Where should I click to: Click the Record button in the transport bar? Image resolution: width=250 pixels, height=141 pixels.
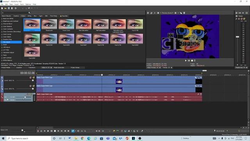coord(38,131)
